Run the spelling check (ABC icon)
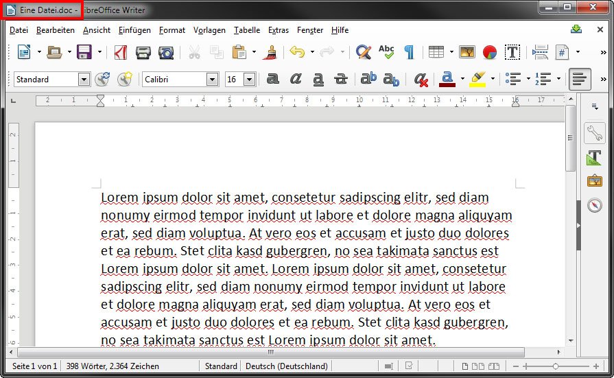Image resolution: width=614 pixels, height=378 pixels. 386,52
